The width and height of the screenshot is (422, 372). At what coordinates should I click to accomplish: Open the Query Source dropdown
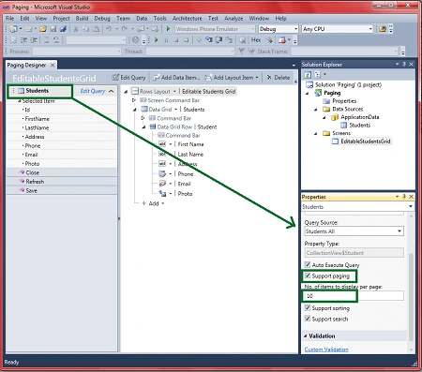point(399,231)
